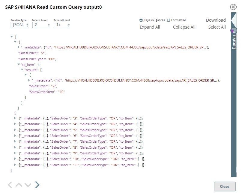Screen dimensions: 242x195
Task: Open the Expand Level dropdown
Action: [62, 25]
